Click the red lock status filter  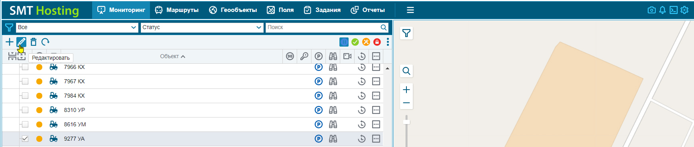(377, 42)
